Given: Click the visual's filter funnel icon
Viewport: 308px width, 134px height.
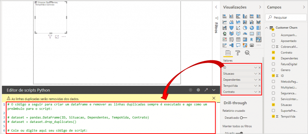Looking at the screenshot, I should (50, 37).
